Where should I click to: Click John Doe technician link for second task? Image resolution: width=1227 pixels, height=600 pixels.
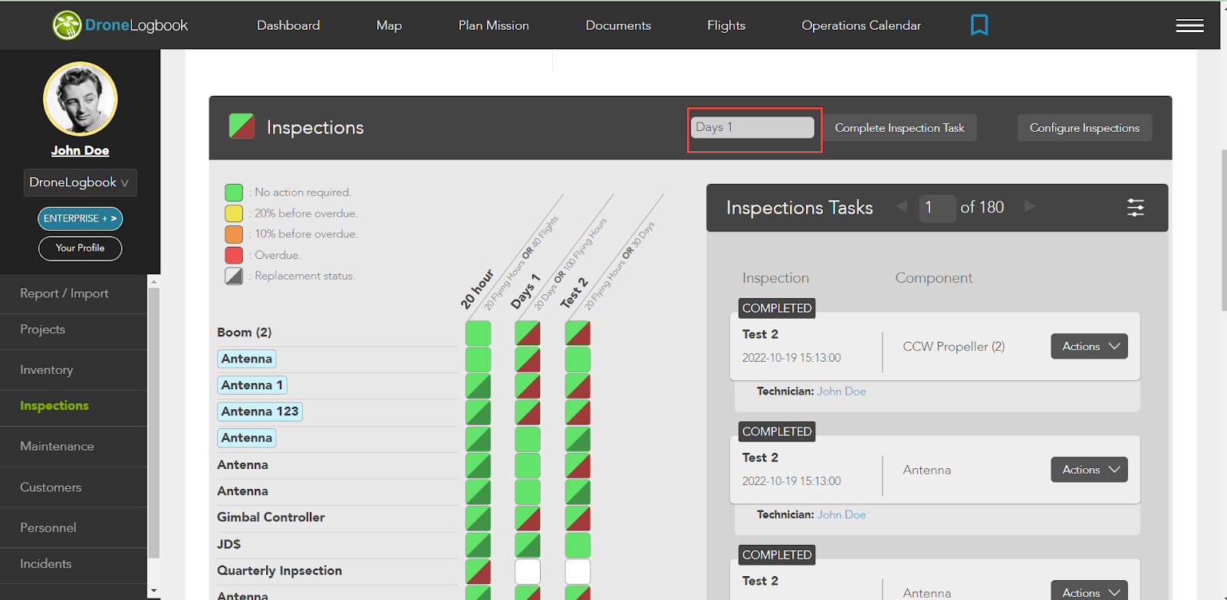[841, 515]
